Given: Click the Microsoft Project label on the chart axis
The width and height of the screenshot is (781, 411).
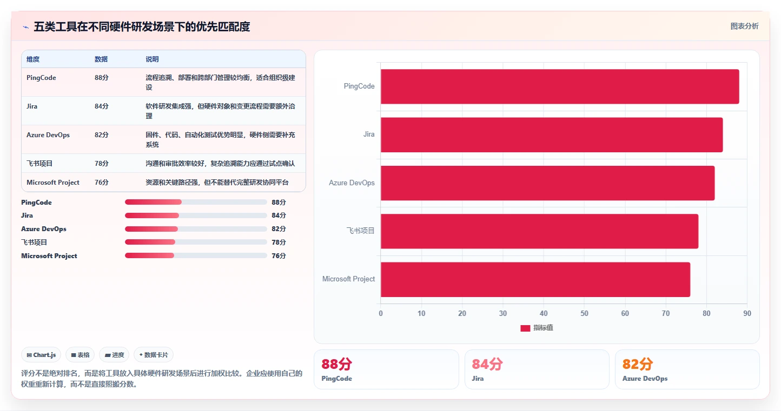Looking at the screenshot, I should pos(348,279).
